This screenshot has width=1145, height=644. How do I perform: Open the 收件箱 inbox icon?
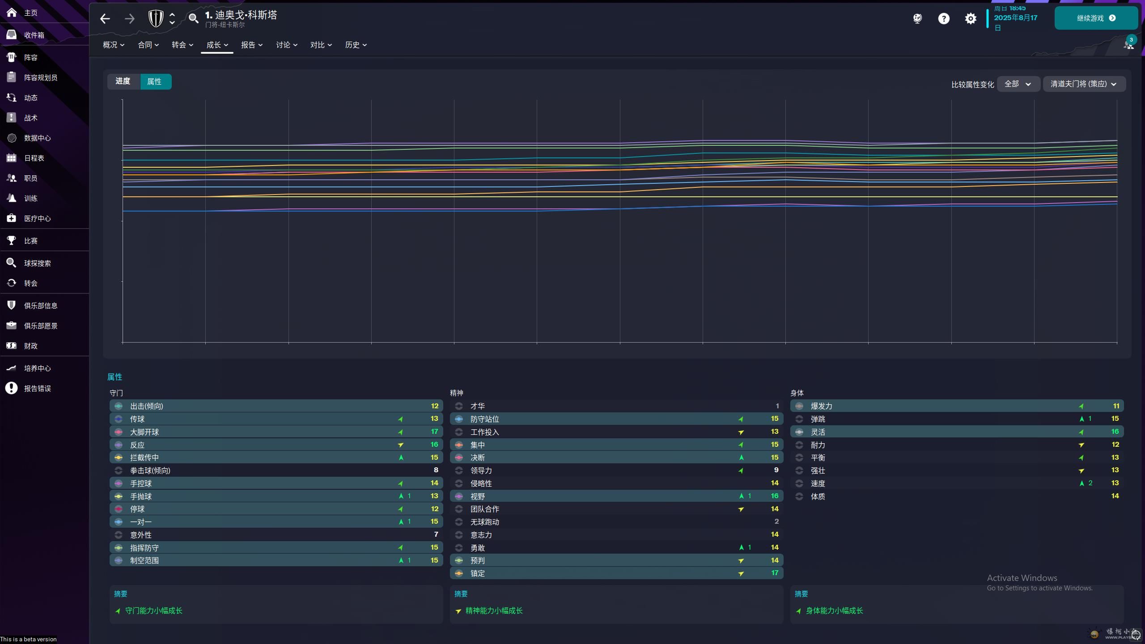12,35
